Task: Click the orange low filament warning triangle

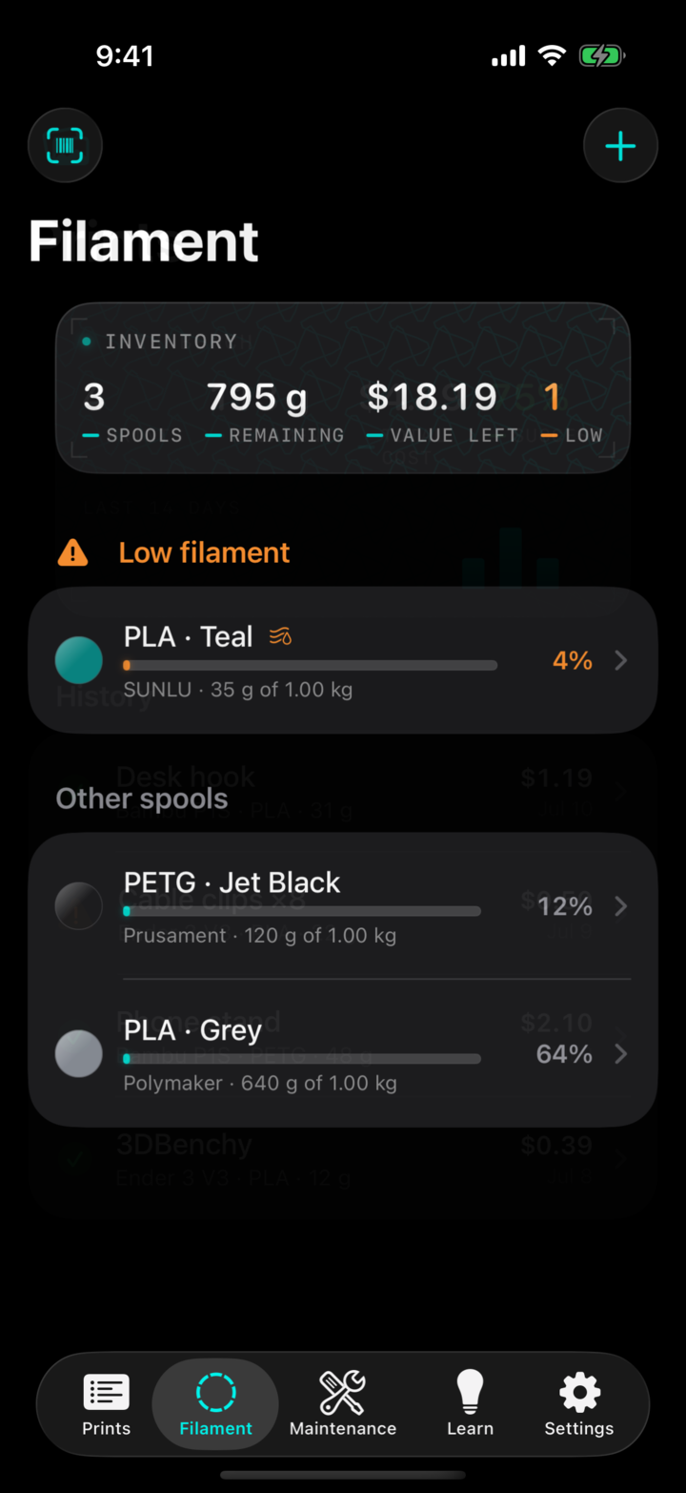Action: pyautogui.click(x=72, y=553)
